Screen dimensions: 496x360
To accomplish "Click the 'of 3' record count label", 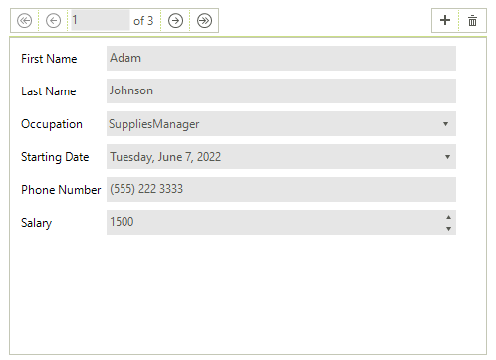I will [143, 21].
